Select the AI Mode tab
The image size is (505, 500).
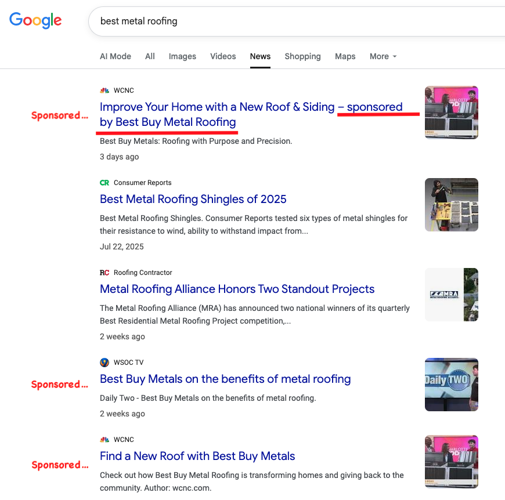(115, 56)
